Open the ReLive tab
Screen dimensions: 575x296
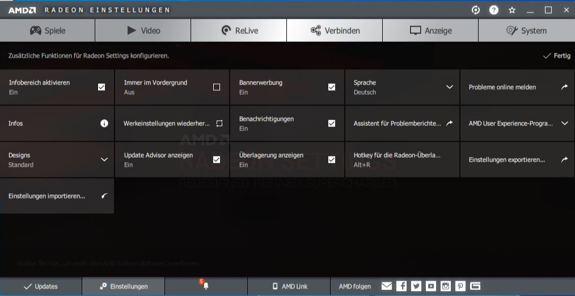tap(239, 31)
